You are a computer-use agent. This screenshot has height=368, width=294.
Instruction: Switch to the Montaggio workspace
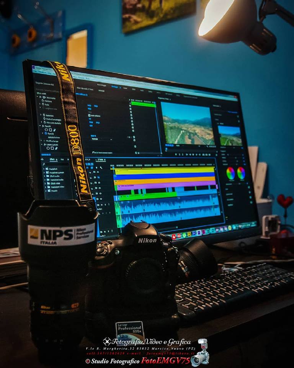coord(115,87)
